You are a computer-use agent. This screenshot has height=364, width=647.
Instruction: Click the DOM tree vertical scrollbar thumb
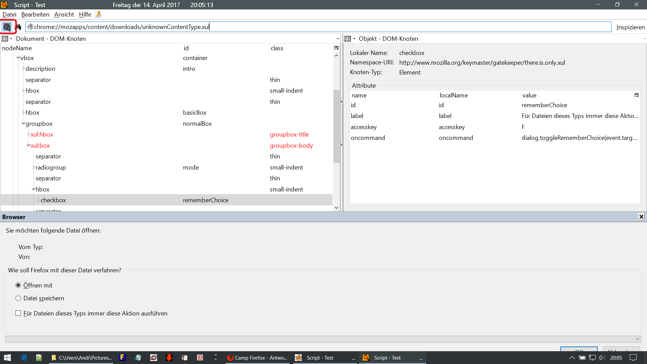(x=336, y=126)
